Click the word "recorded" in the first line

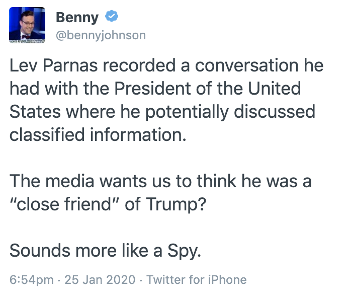pos(139,65)
